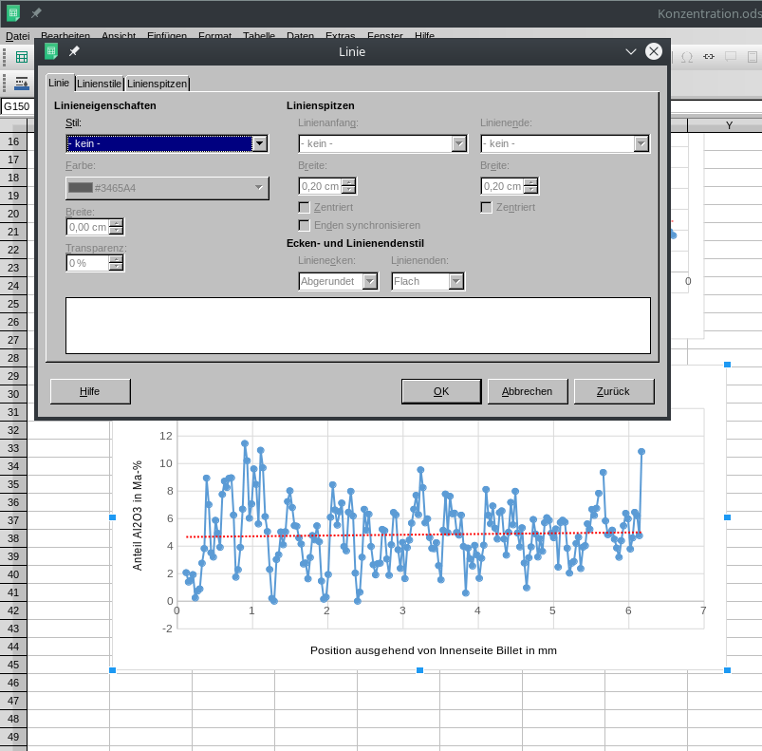Click the Name Box showing G150
The image size is (762, 751).
click(x=17, y=106)
